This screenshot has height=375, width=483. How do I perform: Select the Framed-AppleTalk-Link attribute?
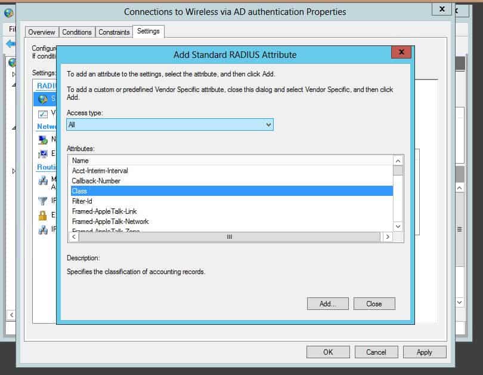[x=119, y=211]
